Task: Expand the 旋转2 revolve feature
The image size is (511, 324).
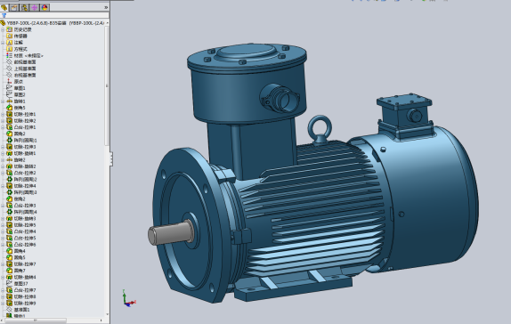Action: [x=3, y=159]
